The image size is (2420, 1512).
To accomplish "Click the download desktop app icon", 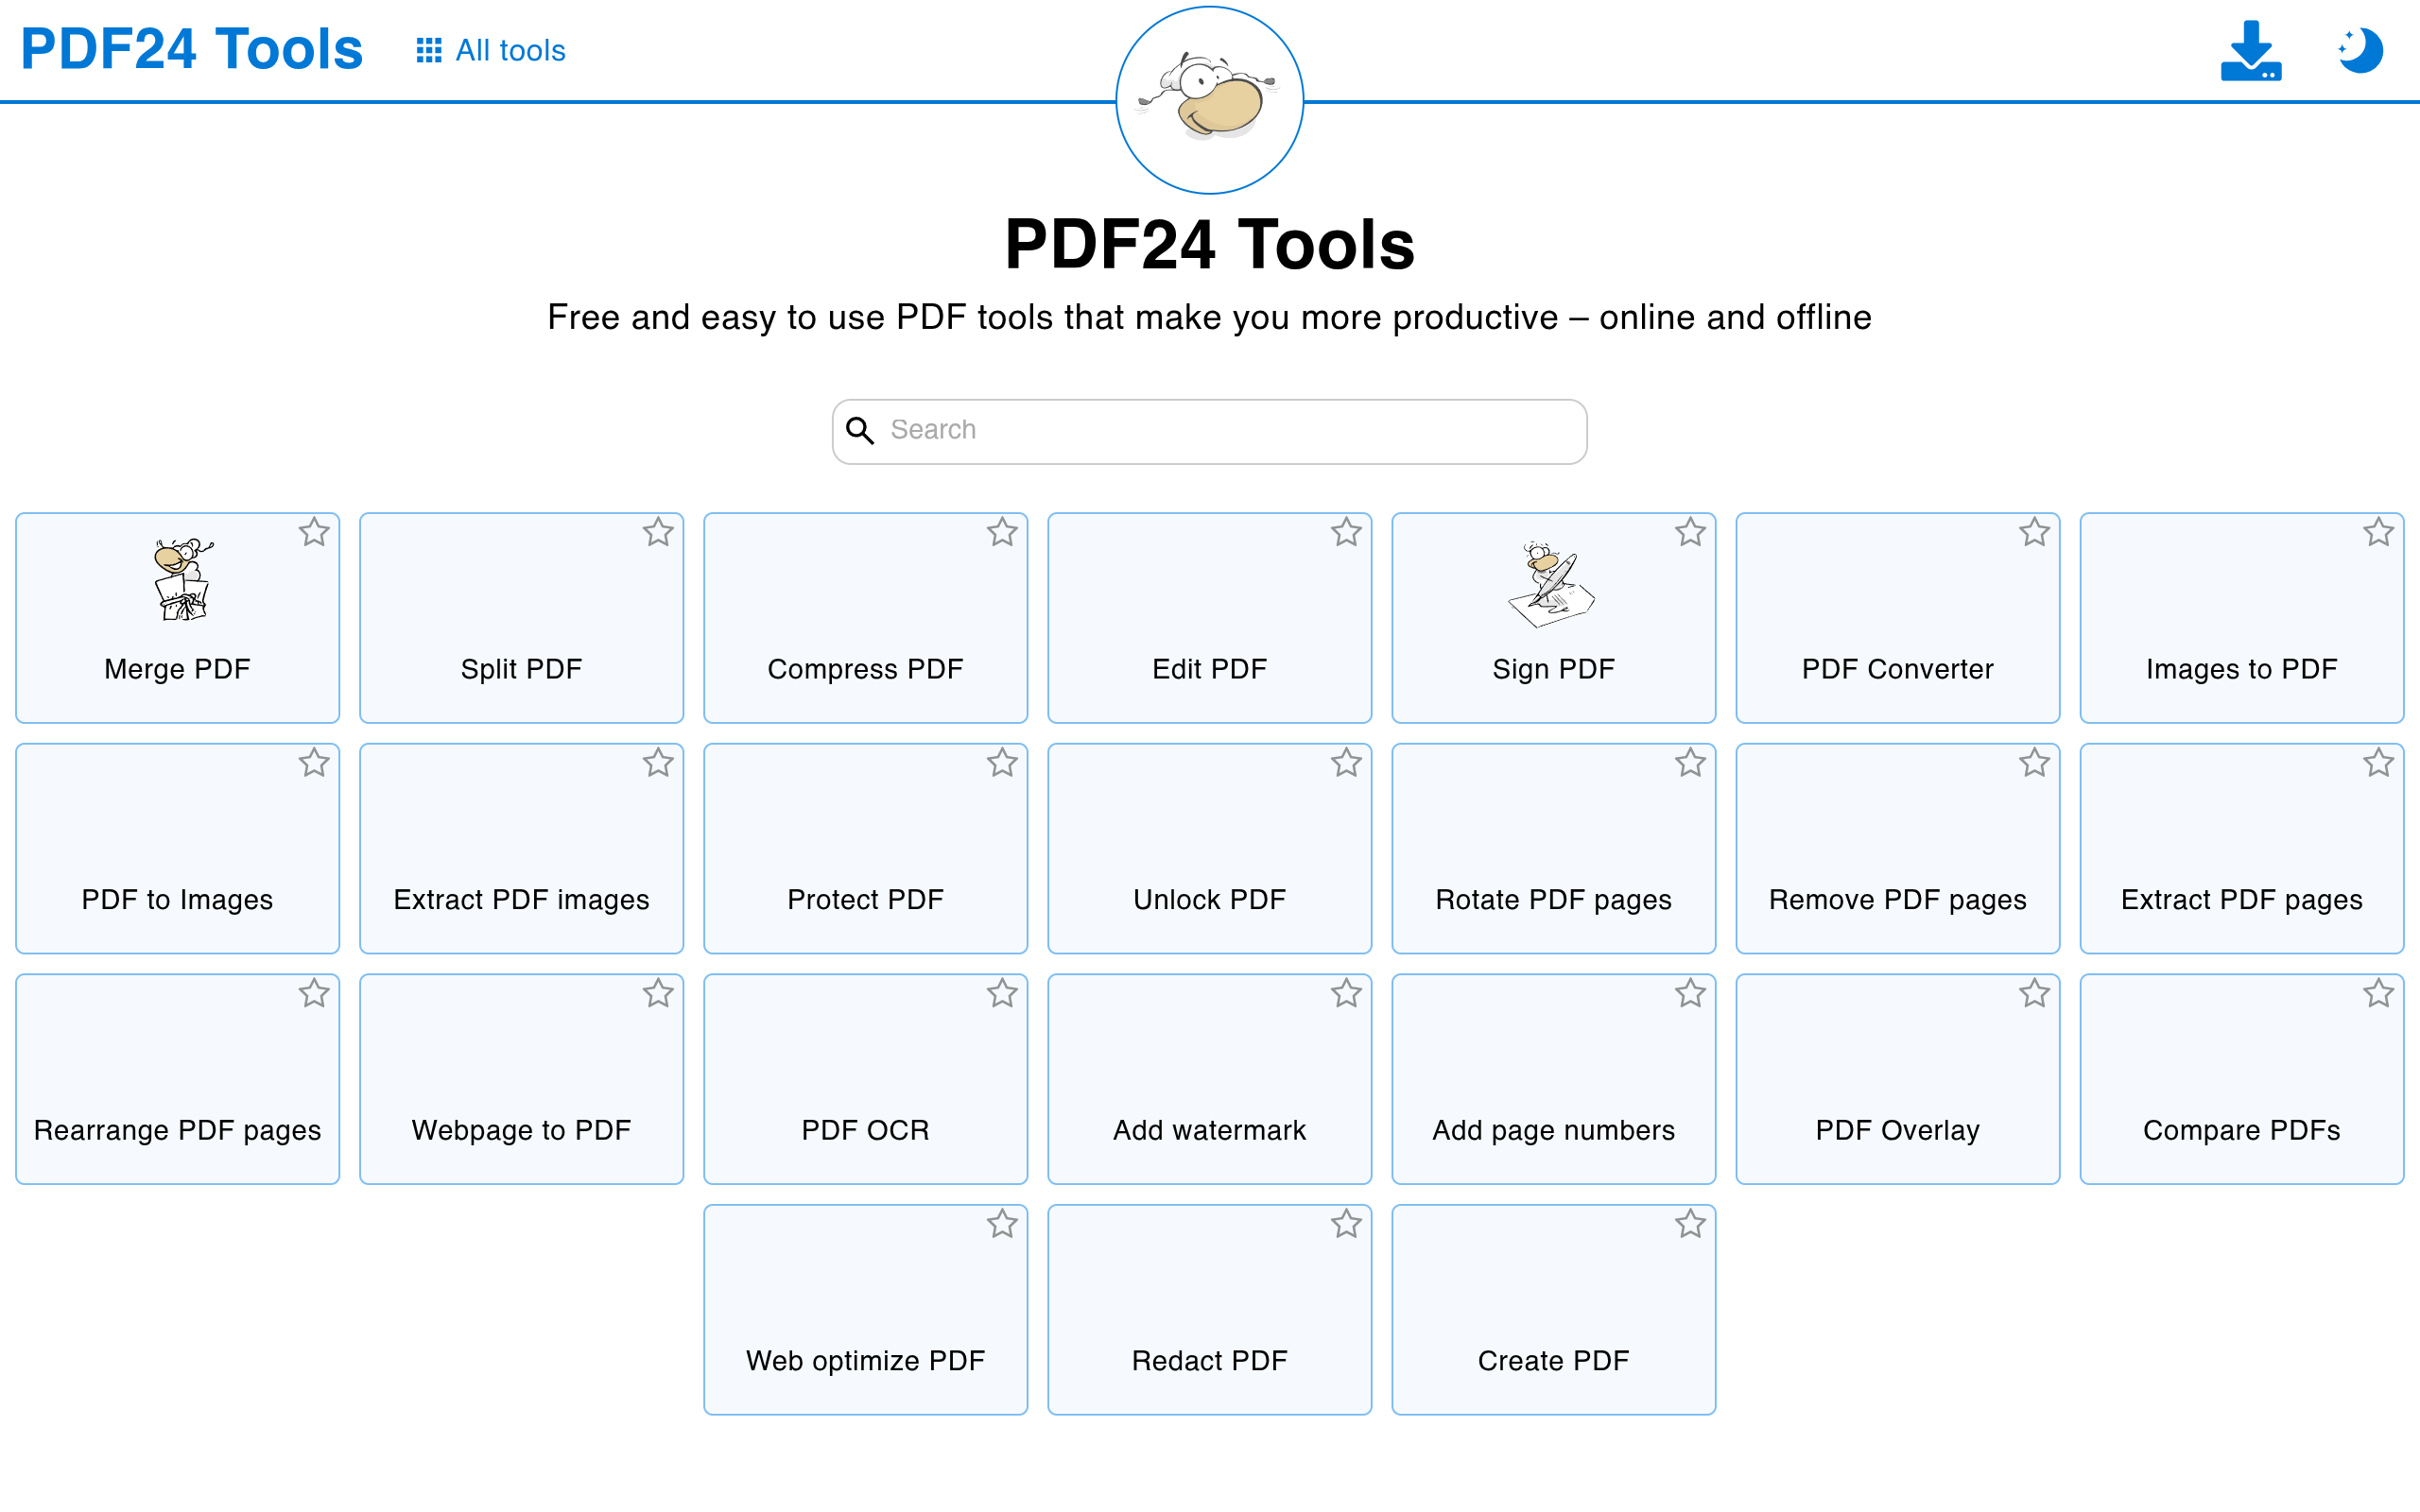I will (x=2251, y=51).
